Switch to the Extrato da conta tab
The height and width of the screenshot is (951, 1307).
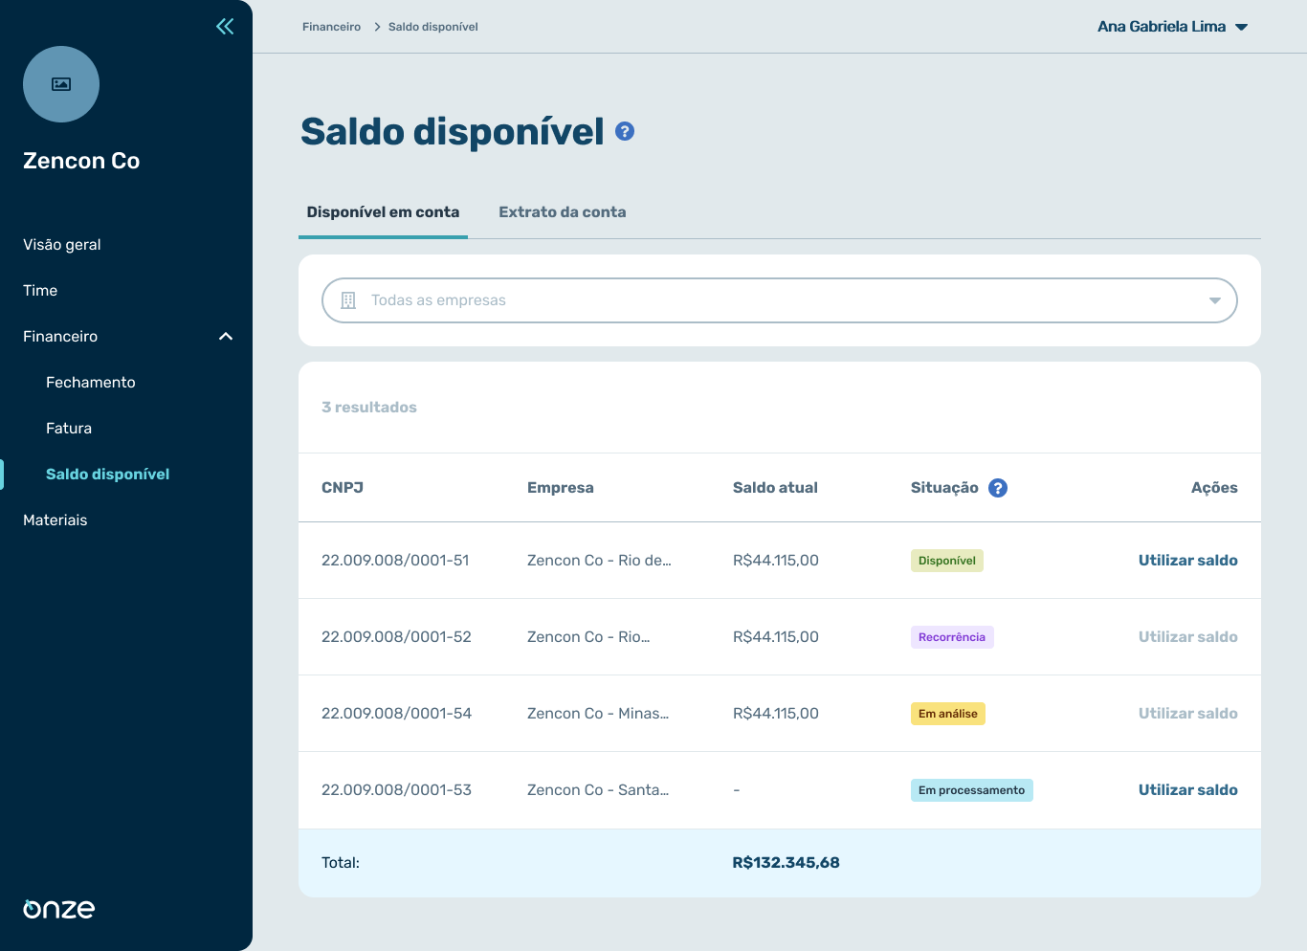pyautogui.click(x=562, y=211)
